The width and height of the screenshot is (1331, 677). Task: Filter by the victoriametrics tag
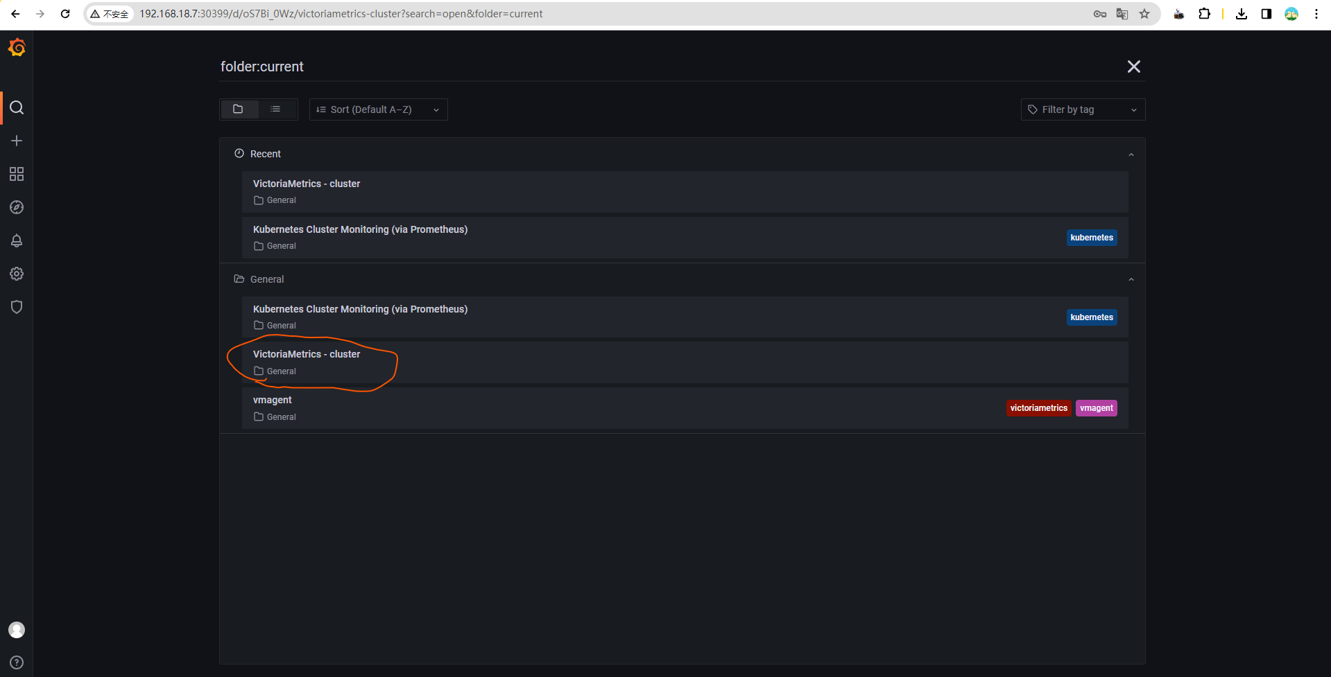pos(1039,408)
